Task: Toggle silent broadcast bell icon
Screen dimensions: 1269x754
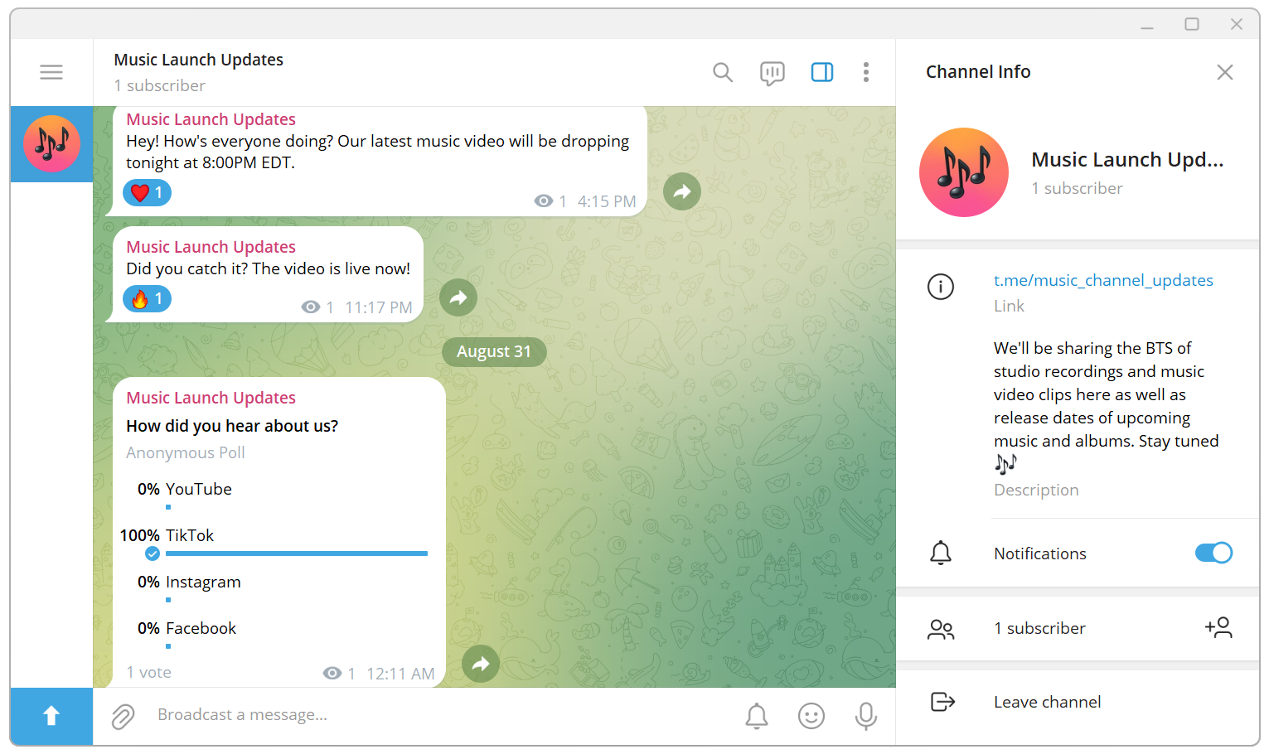Action: (757, 716)
